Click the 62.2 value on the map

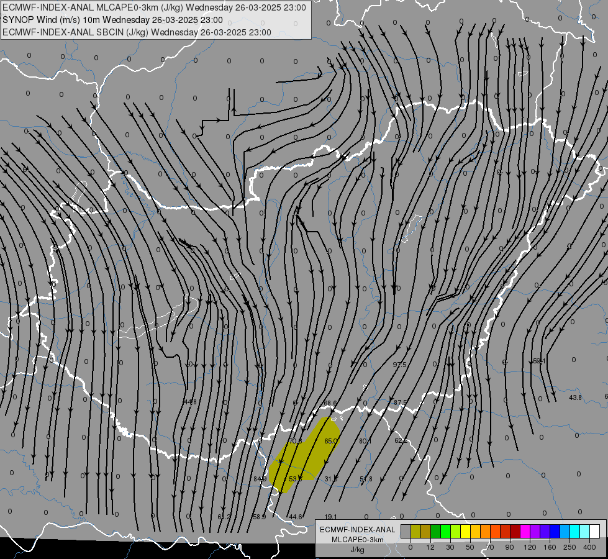tap(401, 441)
